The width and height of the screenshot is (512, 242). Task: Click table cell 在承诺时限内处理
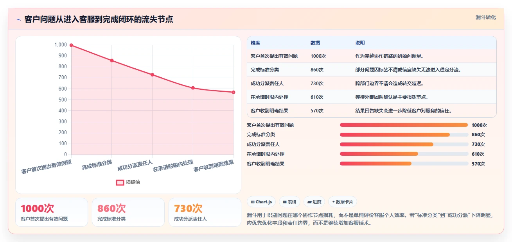(269, 97)
